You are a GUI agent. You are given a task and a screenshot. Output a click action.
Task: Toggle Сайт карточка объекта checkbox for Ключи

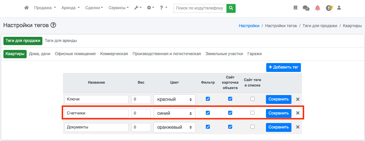point(230,99)
